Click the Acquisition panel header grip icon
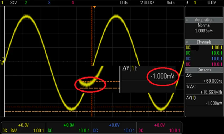 point(187,20)
